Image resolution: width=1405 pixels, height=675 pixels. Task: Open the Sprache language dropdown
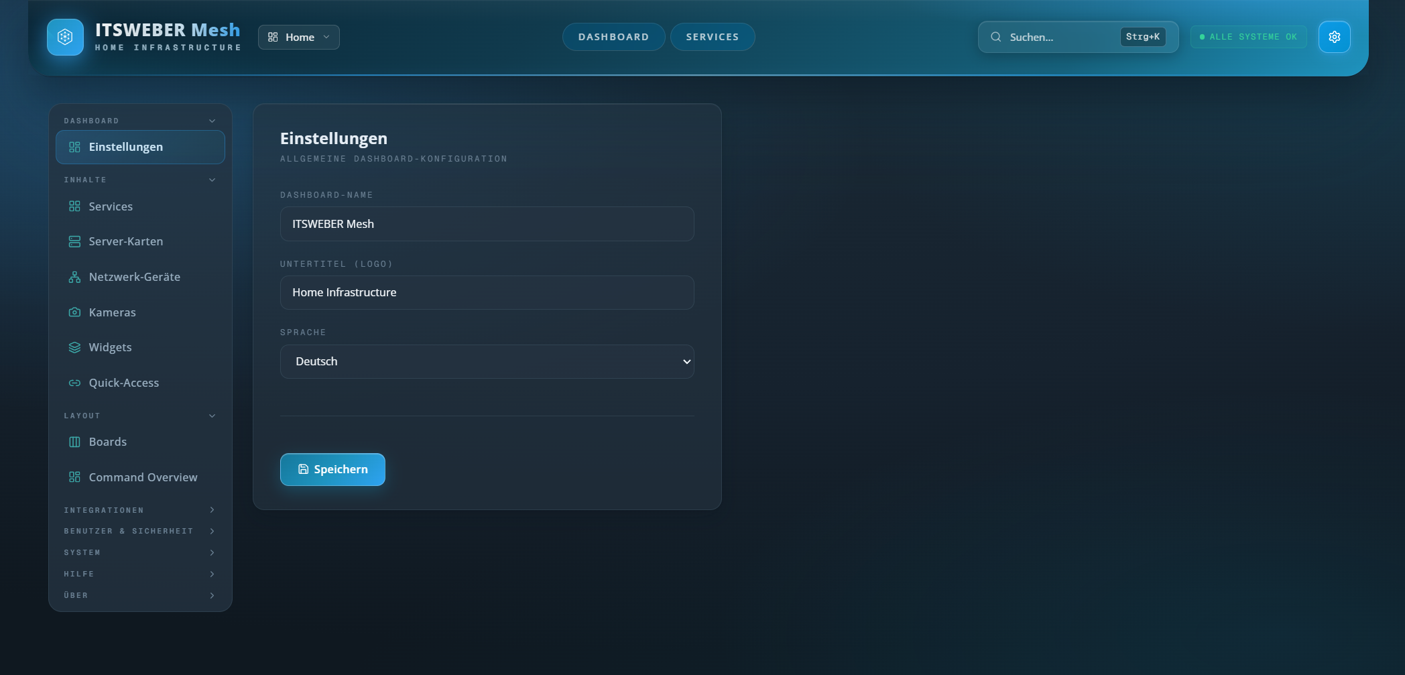click(487, 361)
